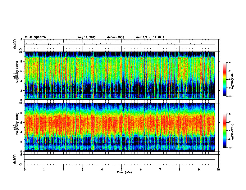Image resolution: width=246 pixels, height=190 pixels.
Task: Click the "-10" label on ch.1 colorbar
Action: click(230, 97)
